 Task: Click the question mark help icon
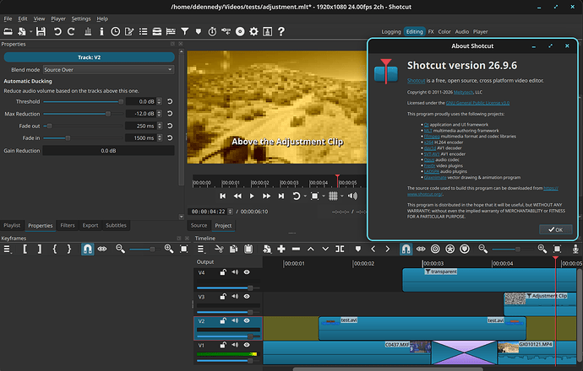[x=281, y=31]
